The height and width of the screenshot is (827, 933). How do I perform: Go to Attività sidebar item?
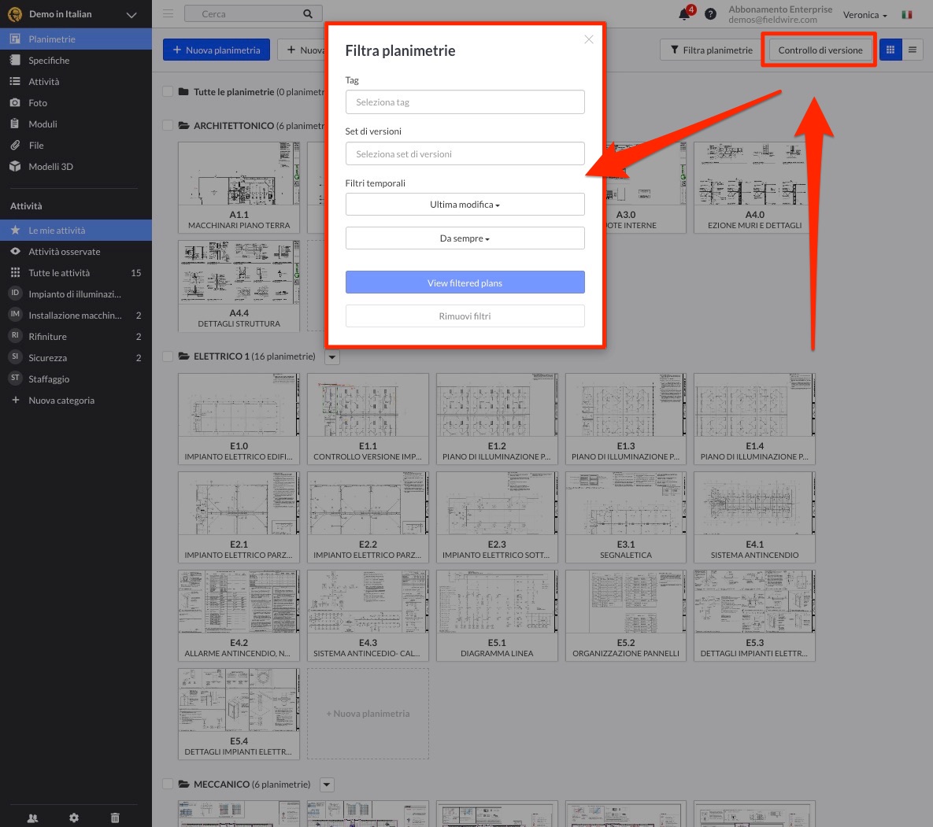[x=76, y=82]
